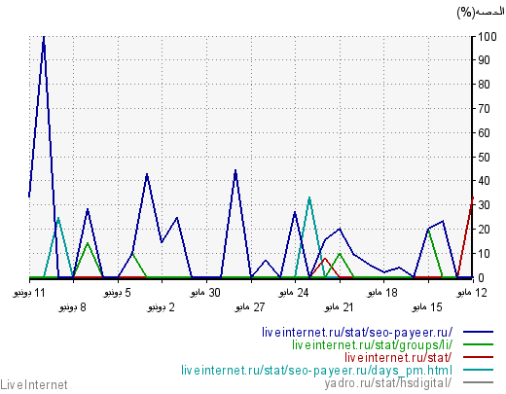Click the 80 value on the y-axis

(x=484, y=85)
